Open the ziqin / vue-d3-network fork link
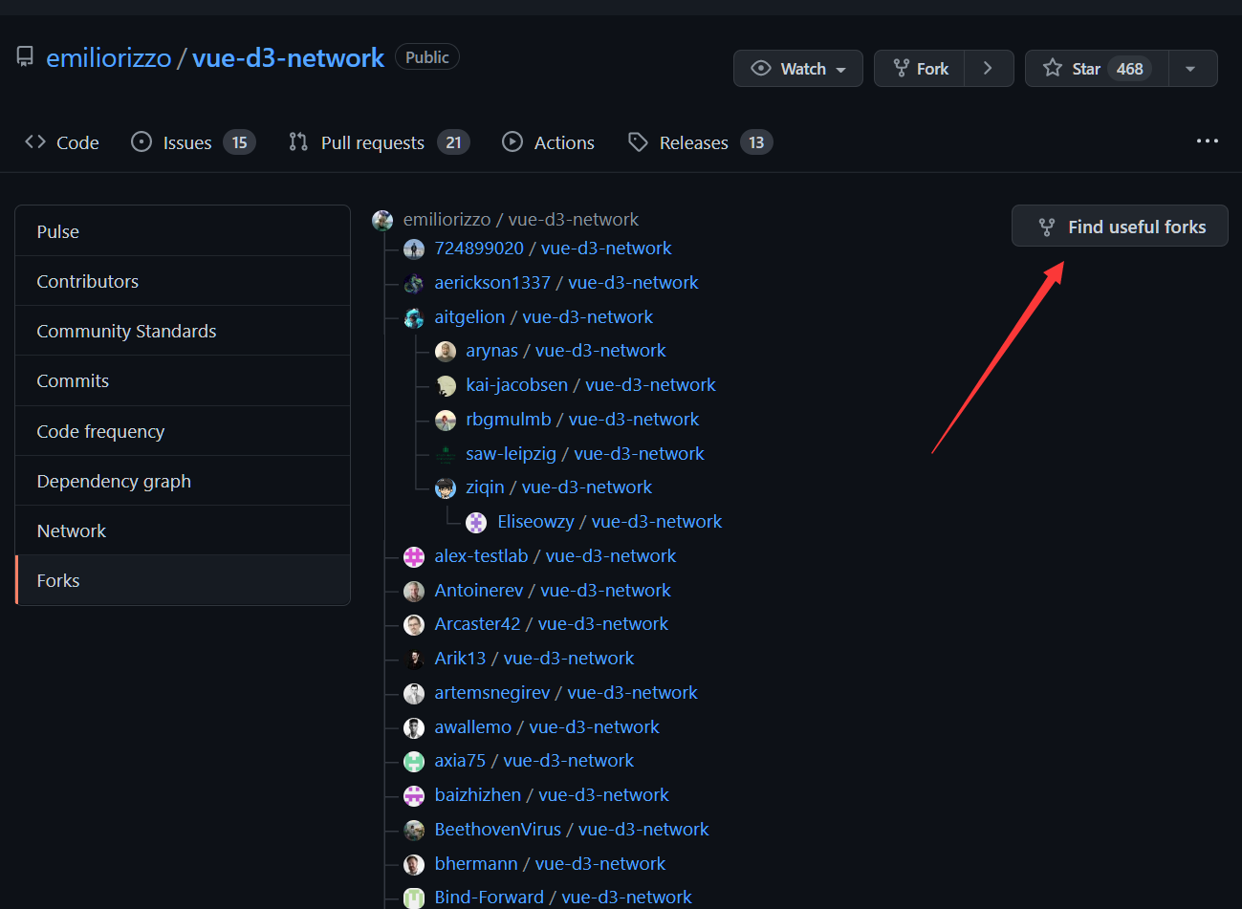 click(x=558, y=487)
